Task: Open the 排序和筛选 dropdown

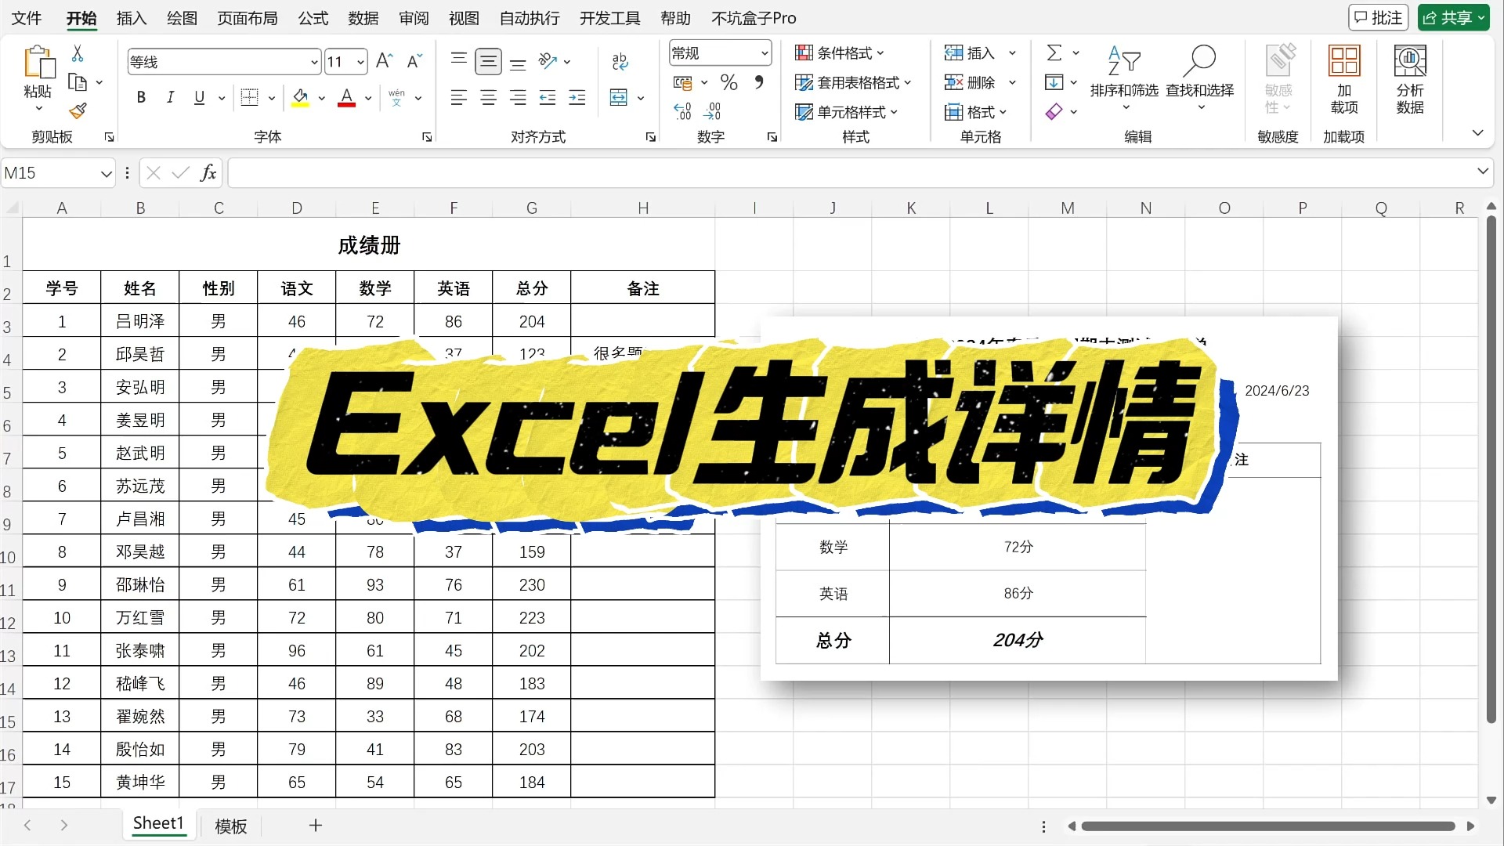Action: point(1124,78)
